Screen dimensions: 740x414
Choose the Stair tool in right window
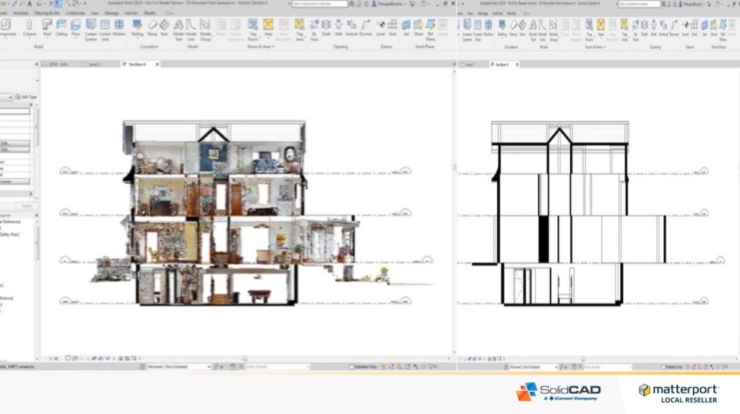coord(522,27)
